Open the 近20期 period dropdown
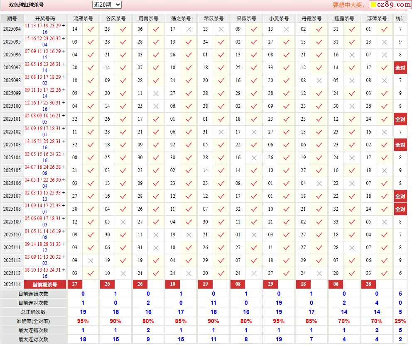412x345 pixels. (107, 5)
